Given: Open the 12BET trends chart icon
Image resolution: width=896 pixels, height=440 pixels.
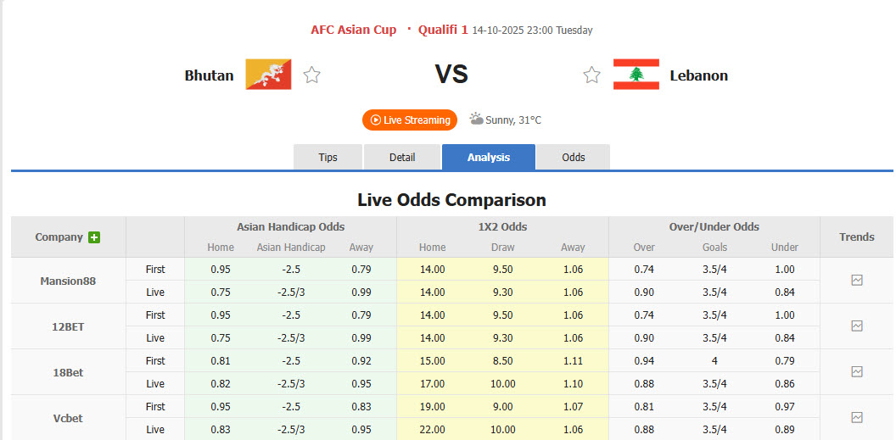Looking at the screenshot, I should [856, 326].
